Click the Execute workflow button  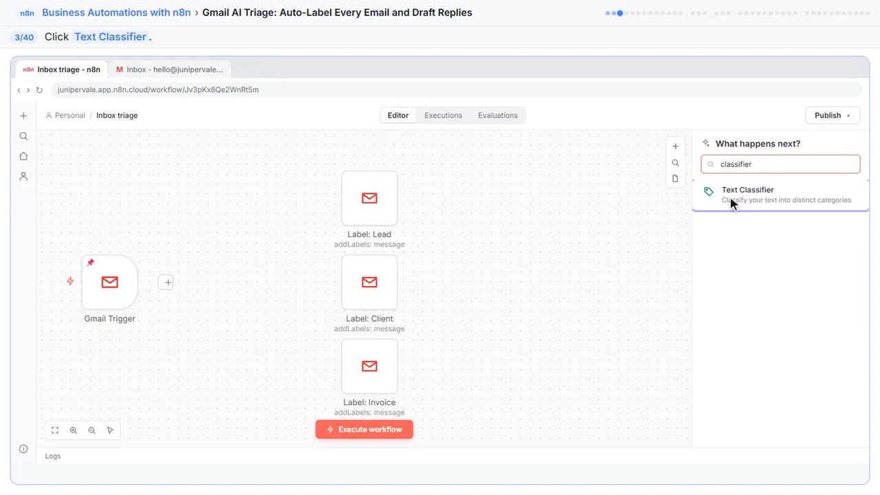coord(364,430)
